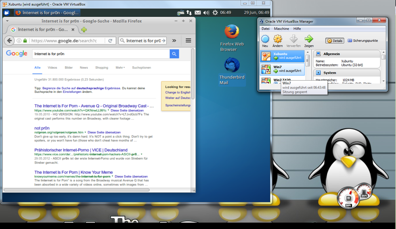Viewport: 396px width, 229px height.
Task: Expand the Firefox toolbar overflow chevron
Action: coord(174,40)
